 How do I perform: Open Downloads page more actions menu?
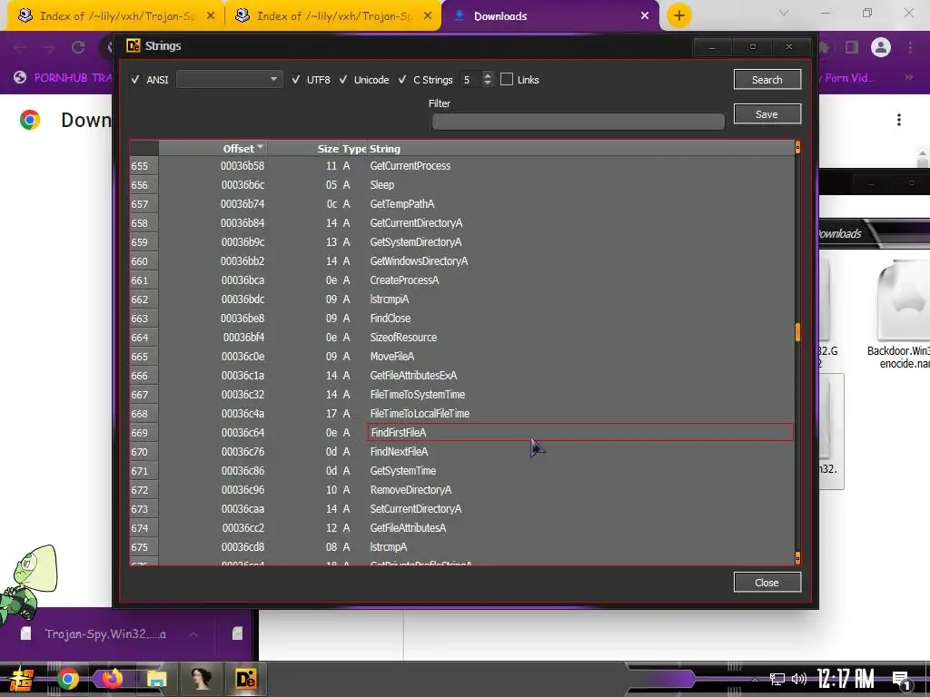click(899, 120)
